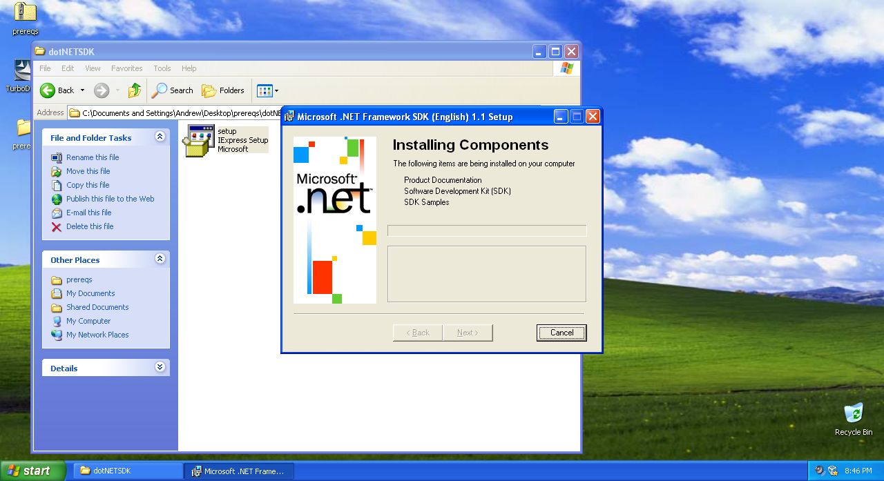884x481 pixels.
Task: Click Publish this file to the Web
Action: pos(110,199)
